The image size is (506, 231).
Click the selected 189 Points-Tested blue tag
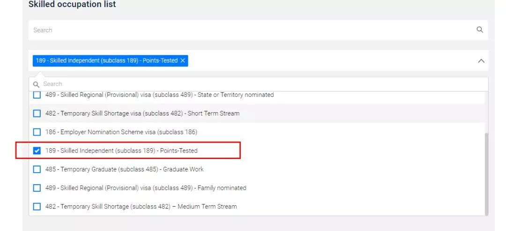tap(106, 61)
